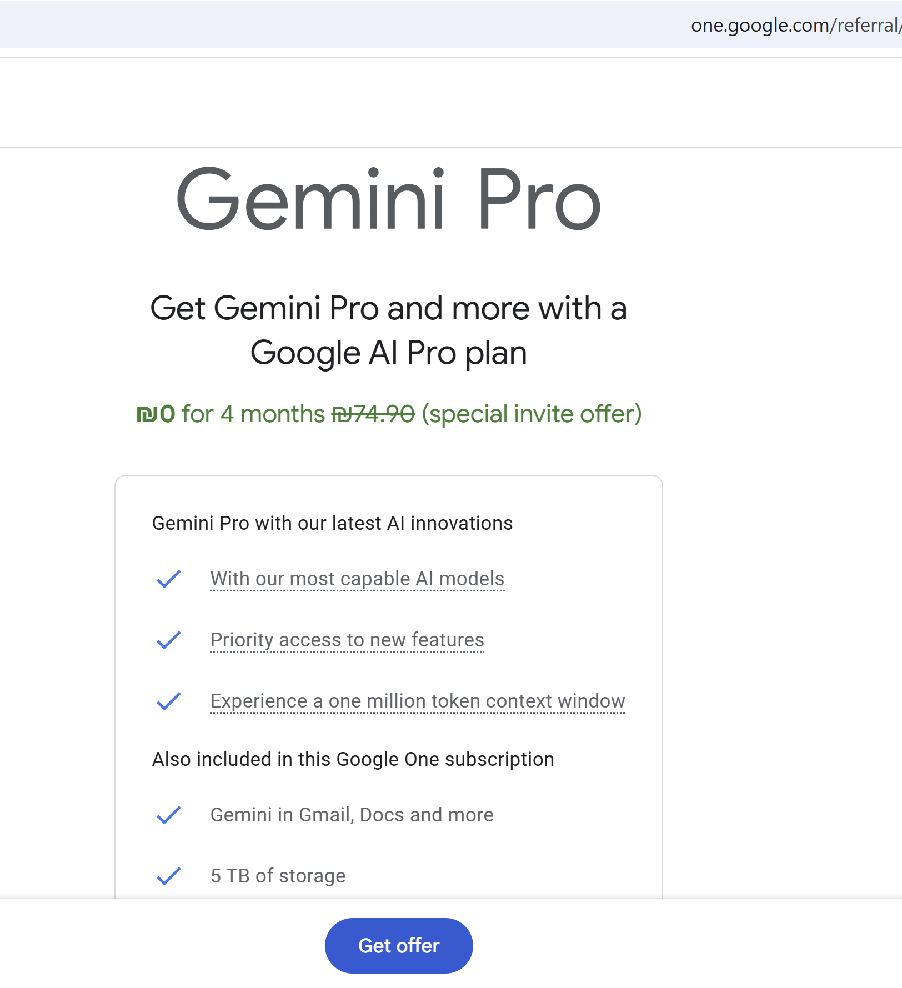Viewport: 902px width, 988px height.
Task: Click the checkmark beside one million token
Action: pyautogui.click(x=168, y=701)
